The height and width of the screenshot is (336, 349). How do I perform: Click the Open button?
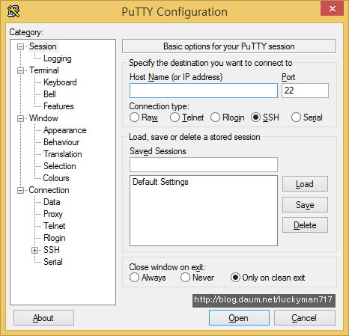coord(239,318)
